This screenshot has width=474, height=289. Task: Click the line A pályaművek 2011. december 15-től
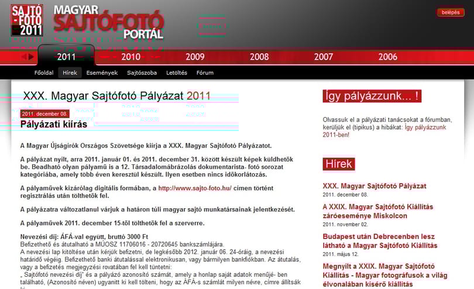pos(112,223)
